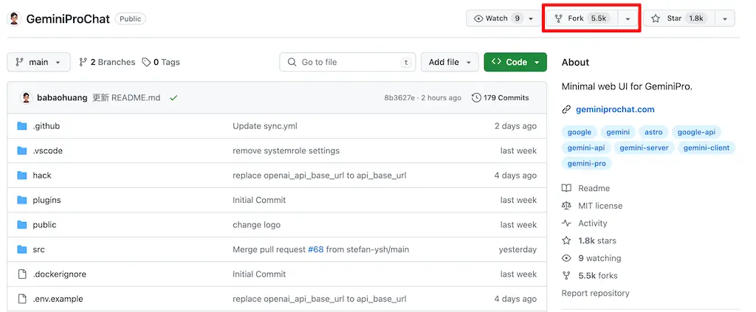Select the gemini-pro topic tag
756x312 pixels.
pyautogui.click(x=587, y=164)
